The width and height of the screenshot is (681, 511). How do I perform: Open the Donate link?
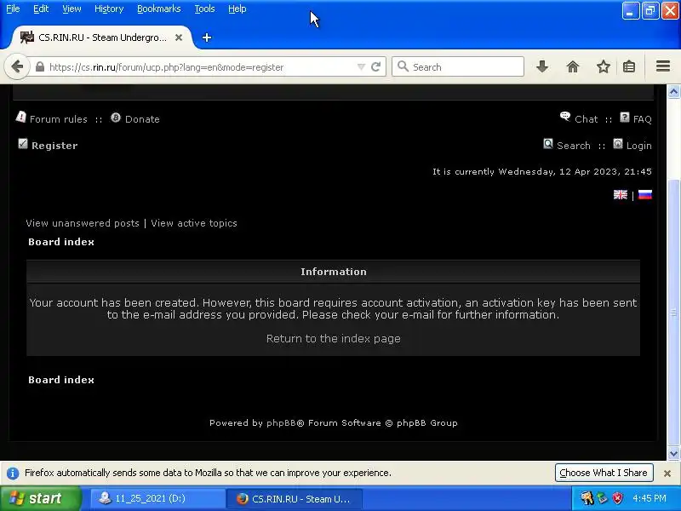click(142, 119)
